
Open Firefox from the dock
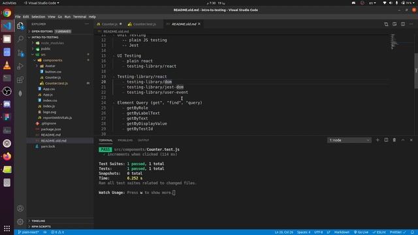tap(7, 157)
